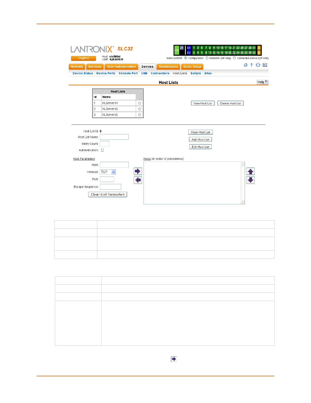Click the Logout button
311x403 pixels.
(83, 58)
